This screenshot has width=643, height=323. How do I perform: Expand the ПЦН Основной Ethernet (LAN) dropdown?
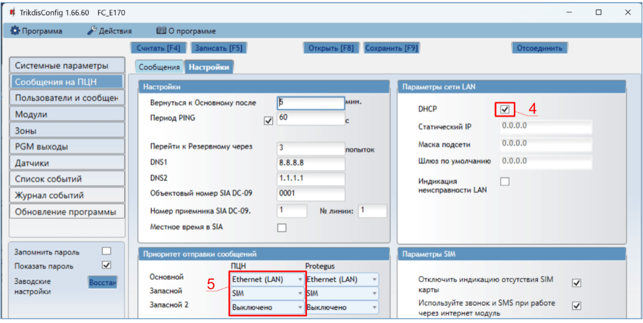tap(266, 279)
